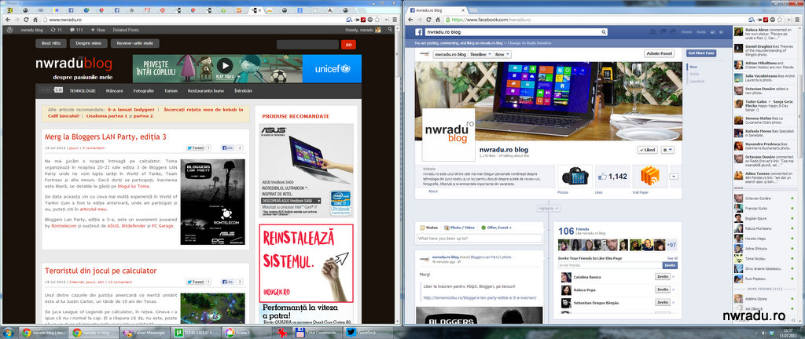Image resolution: width=805 pixels, height=339 pixels.
Task: Open home page in blog browser window
Action: click(35, 20)
